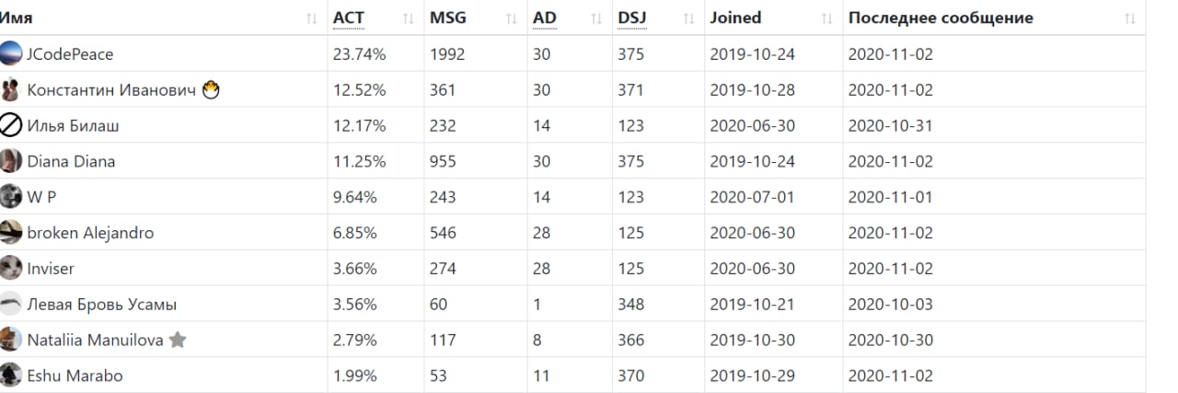Viewport: 1178px width, 393px height.
Task: Click the Inviser avatar
Action: point(11,268)
